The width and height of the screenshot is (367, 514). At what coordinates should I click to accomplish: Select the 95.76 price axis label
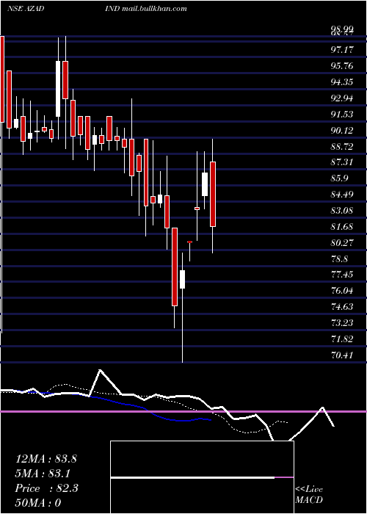342,66
